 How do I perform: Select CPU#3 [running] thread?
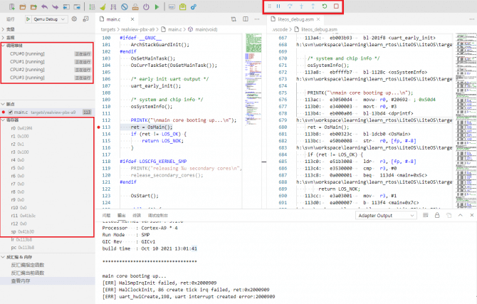click(47, 78)
